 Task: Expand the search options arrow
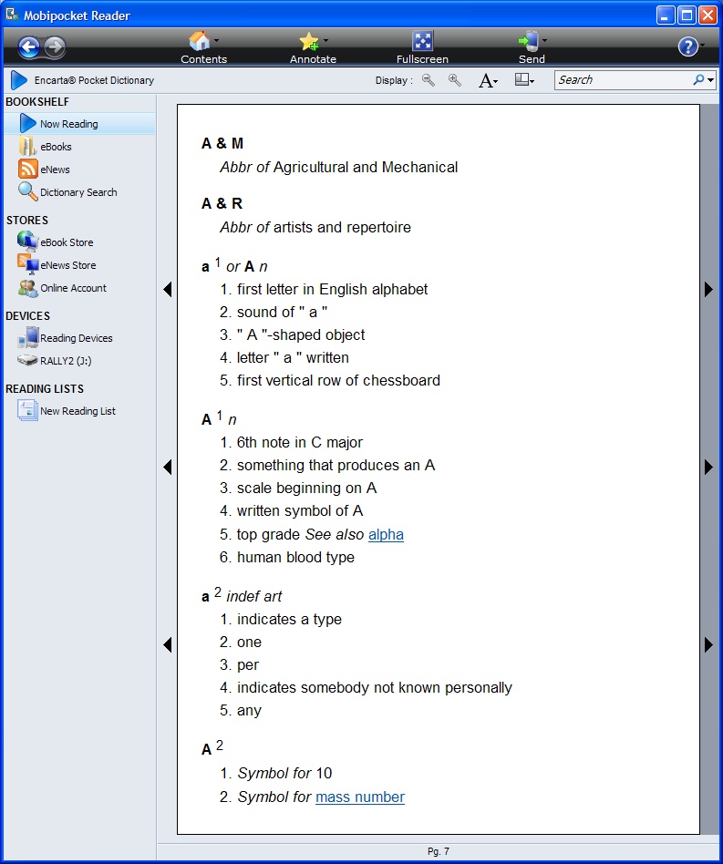click(711, 80)
